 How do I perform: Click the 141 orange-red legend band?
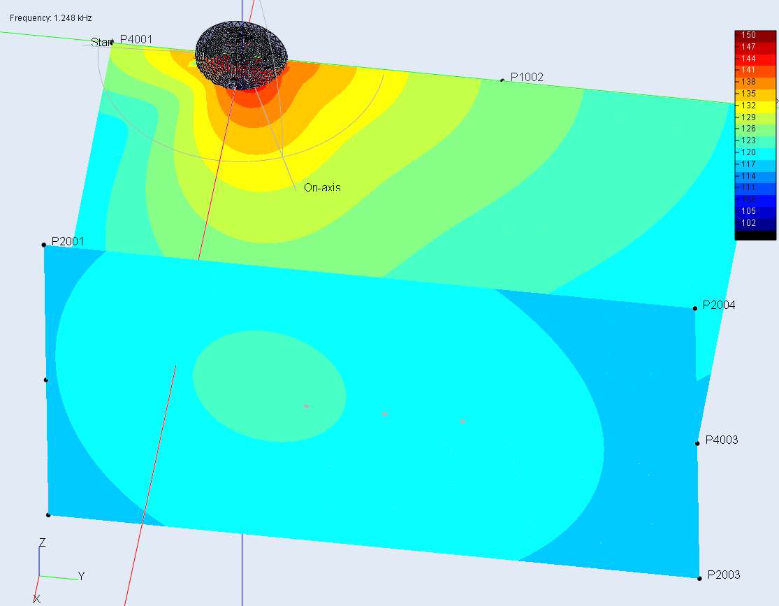[755, 71]
